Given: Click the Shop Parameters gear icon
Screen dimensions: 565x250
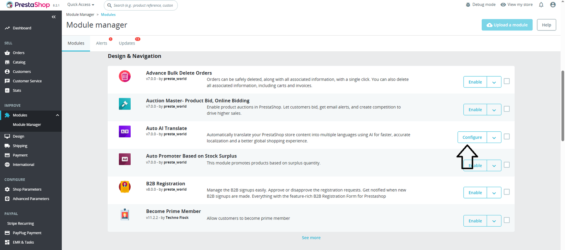Looking at the screenshot, I should 7,189.
